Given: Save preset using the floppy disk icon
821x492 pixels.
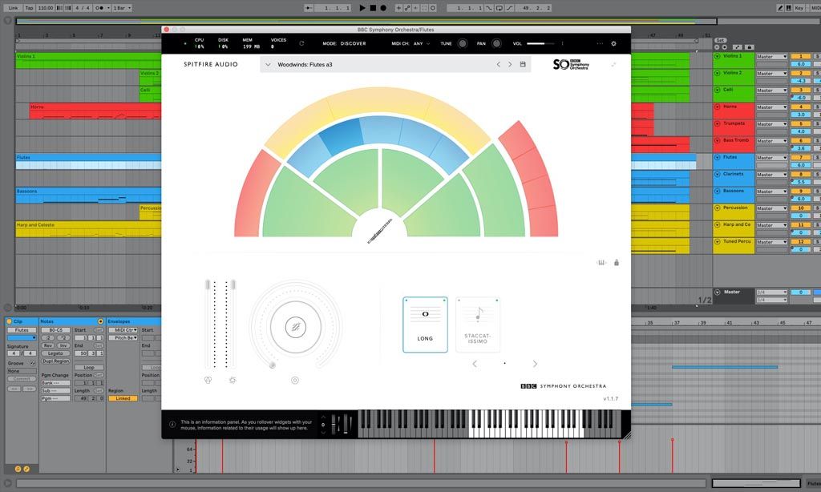Looking at the screenshot, I should tap(523, 64).
